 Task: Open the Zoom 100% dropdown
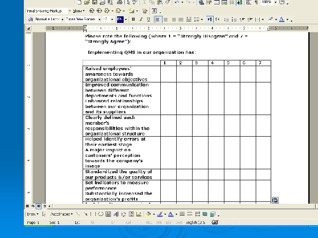pos(276,3)
